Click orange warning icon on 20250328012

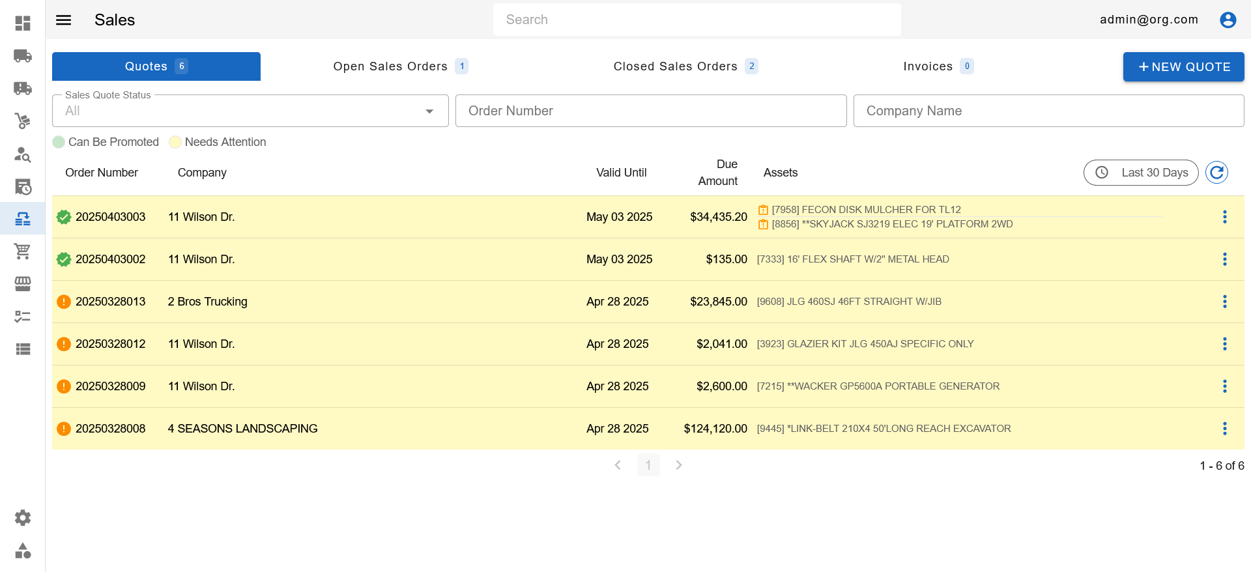(x=64, y=344)
